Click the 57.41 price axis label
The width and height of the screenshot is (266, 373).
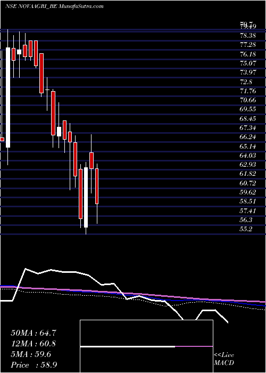coord(248,210)
